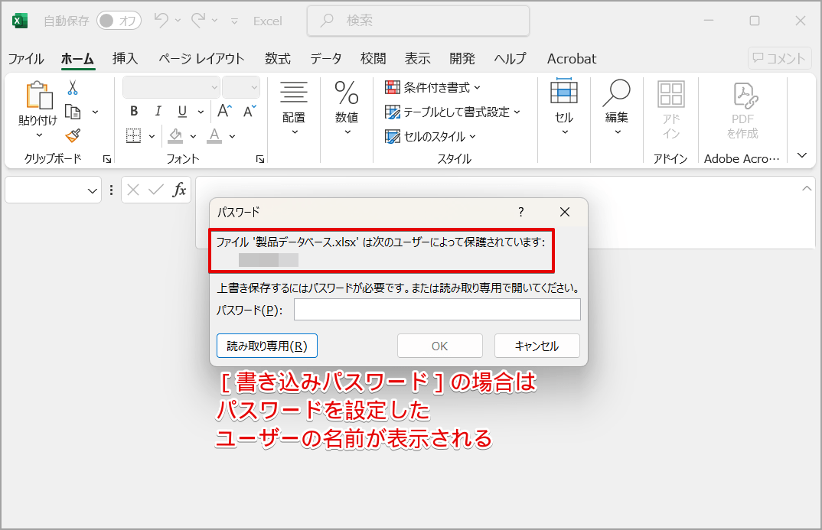Open the Font Color palette arrow
Screen dimensions: 822x530
[x=232, y=137]
